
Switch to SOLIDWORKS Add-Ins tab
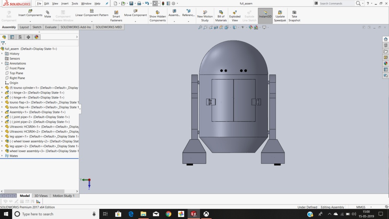(76, 27)
